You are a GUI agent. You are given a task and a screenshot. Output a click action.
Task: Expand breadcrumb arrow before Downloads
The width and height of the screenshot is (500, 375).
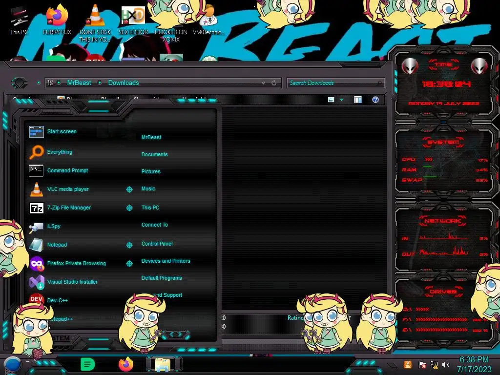(100, 83)
